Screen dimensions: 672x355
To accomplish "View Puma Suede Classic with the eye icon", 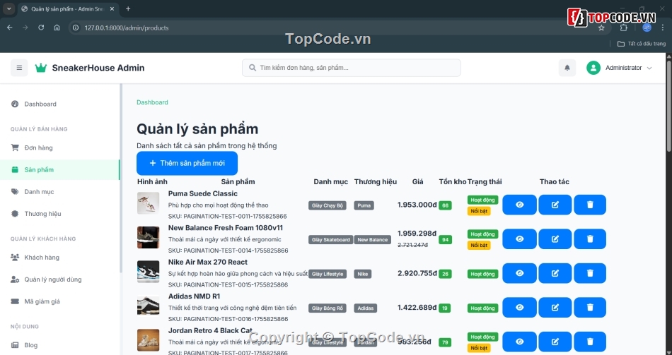I will pos(519,205).
